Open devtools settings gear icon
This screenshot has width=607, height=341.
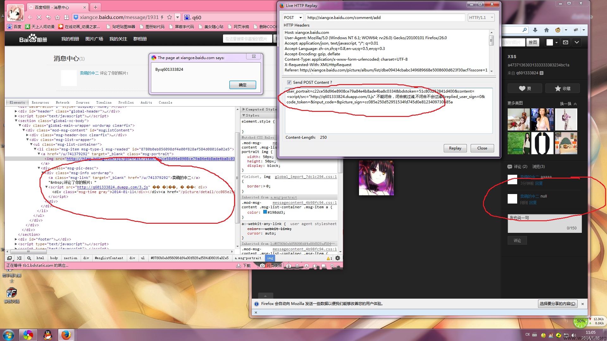tap(338, 258)
